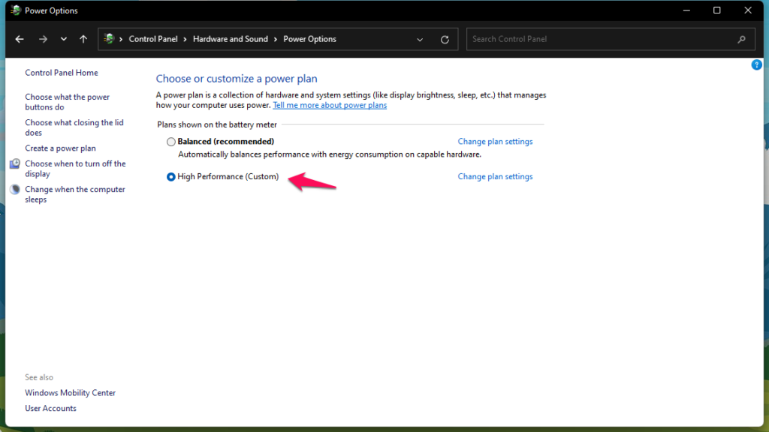Go forward using the forward arrow

[43, 39]
